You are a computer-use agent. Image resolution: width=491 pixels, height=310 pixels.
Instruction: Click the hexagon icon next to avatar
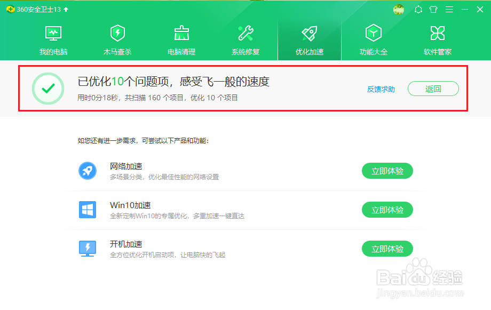pos(418,10)
